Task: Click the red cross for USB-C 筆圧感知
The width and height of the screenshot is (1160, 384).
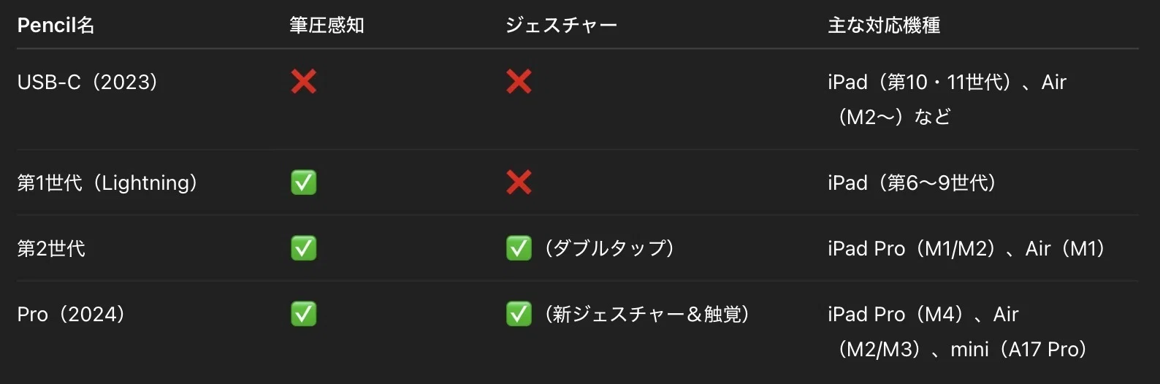Action: pyautogui.click(x=303, y=82)
